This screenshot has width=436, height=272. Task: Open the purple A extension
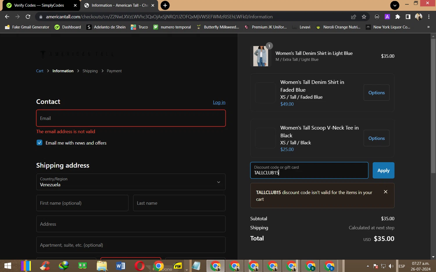point(387,17)
